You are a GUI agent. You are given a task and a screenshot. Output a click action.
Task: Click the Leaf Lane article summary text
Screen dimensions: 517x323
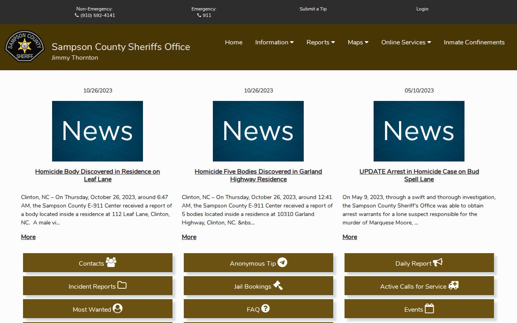[x=97, y=210]
